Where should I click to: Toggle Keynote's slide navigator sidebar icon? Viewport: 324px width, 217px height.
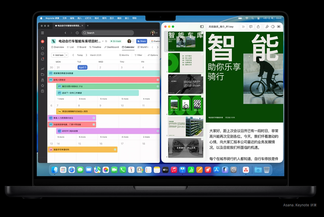(202, 27)
